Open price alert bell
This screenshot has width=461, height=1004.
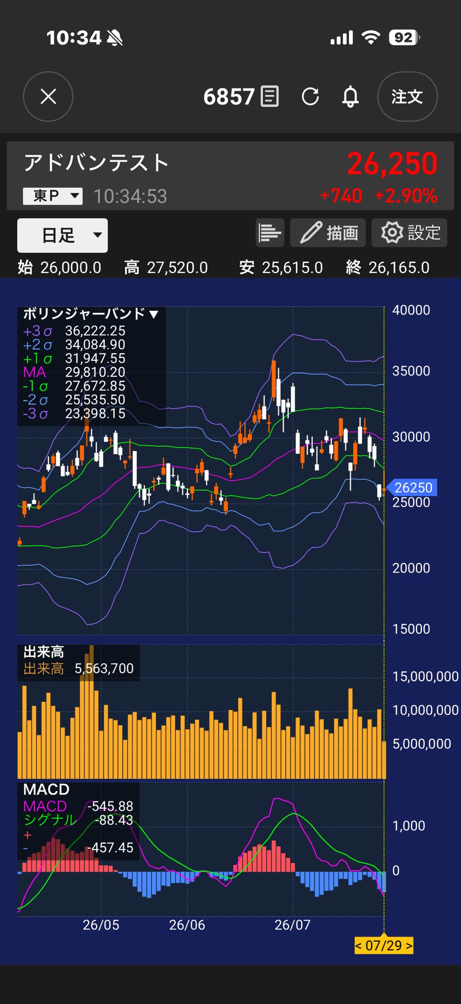350,97
